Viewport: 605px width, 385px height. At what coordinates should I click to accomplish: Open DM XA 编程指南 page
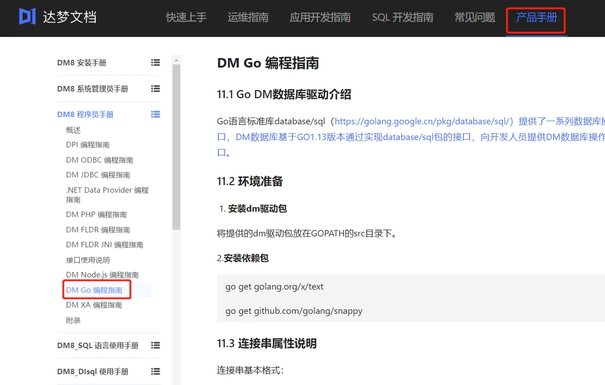point(94,305)
